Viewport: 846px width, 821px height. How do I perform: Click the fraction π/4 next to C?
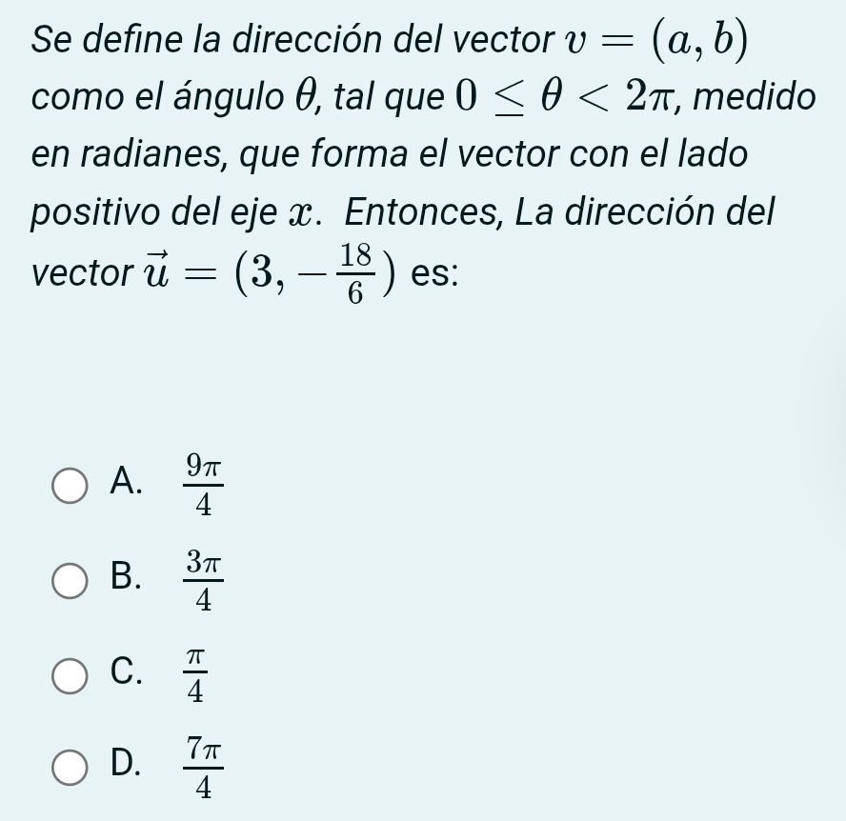click(x=195, y=676)
